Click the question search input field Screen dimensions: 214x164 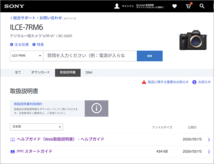coord(90,56)
